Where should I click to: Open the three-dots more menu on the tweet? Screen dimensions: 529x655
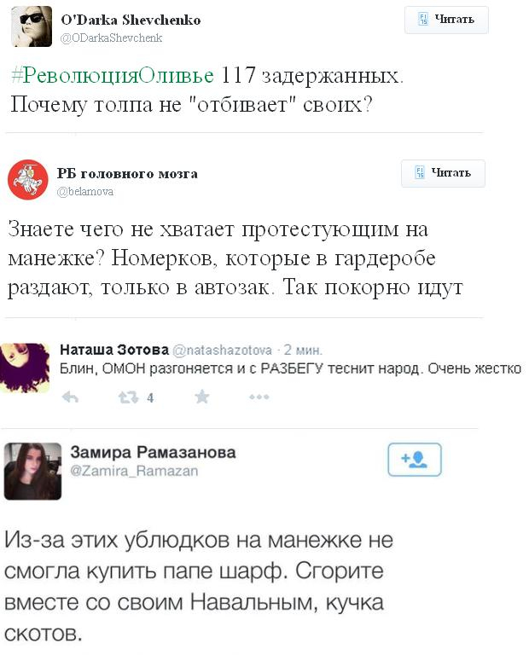[x=259, y=397]
